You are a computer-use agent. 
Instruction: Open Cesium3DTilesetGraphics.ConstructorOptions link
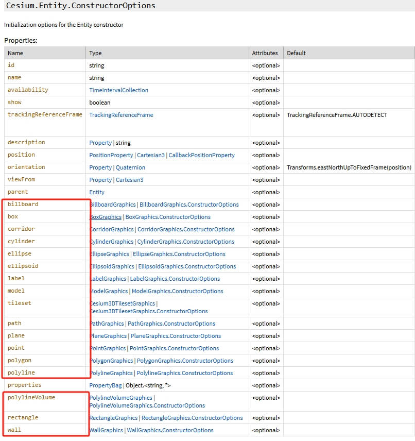tap(148, 311)
